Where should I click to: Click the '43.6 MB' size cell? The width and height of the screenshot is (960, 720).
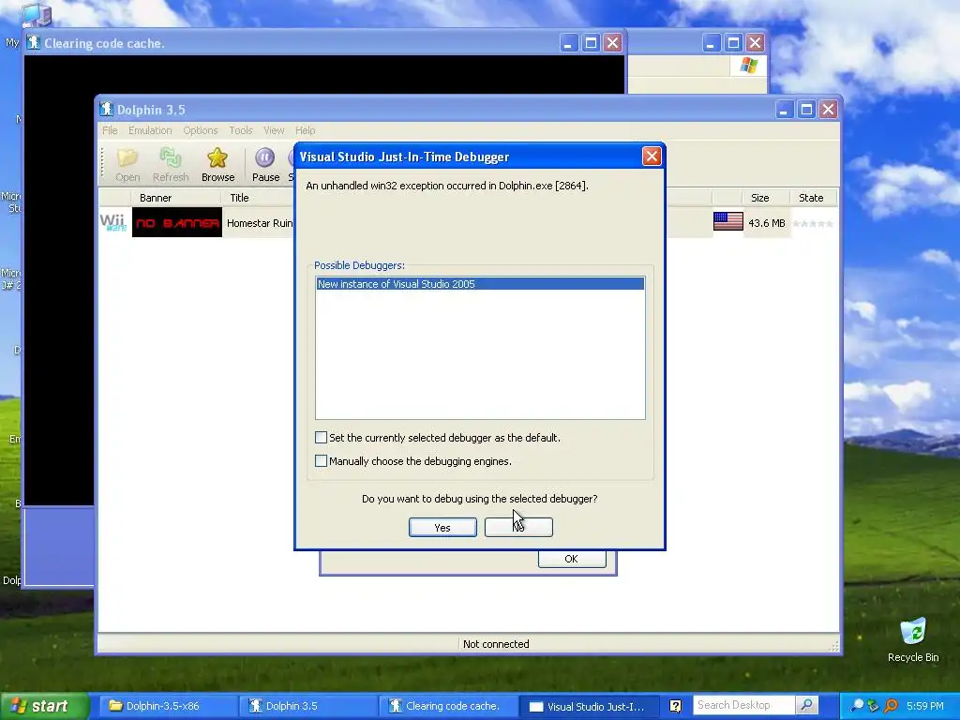767,223
